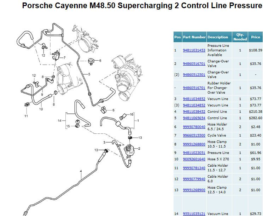The width and height of the screenshot is (263, 216).
Task: Open 94860516701 link in position 2 row
Action: coord(194,63)
